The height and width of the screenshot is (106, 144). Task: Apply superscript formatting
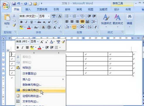pyautogui.click(x=49, y=22)
